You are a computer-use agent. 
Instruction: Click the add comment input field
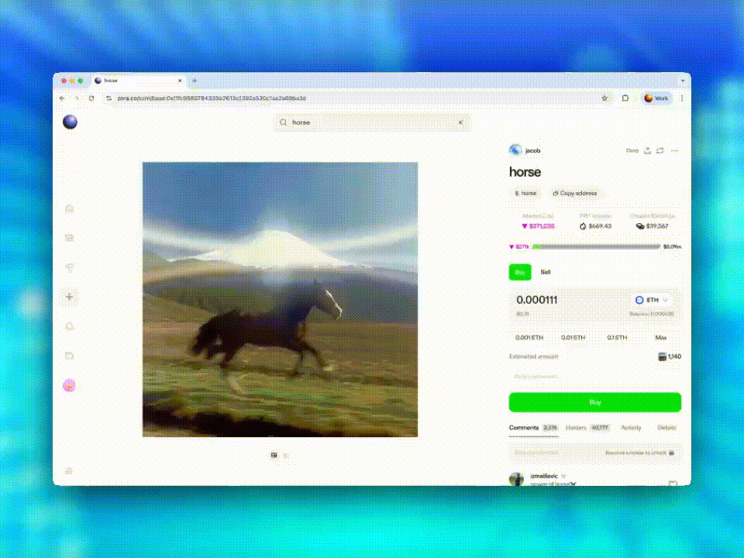[x=594, y=453]
